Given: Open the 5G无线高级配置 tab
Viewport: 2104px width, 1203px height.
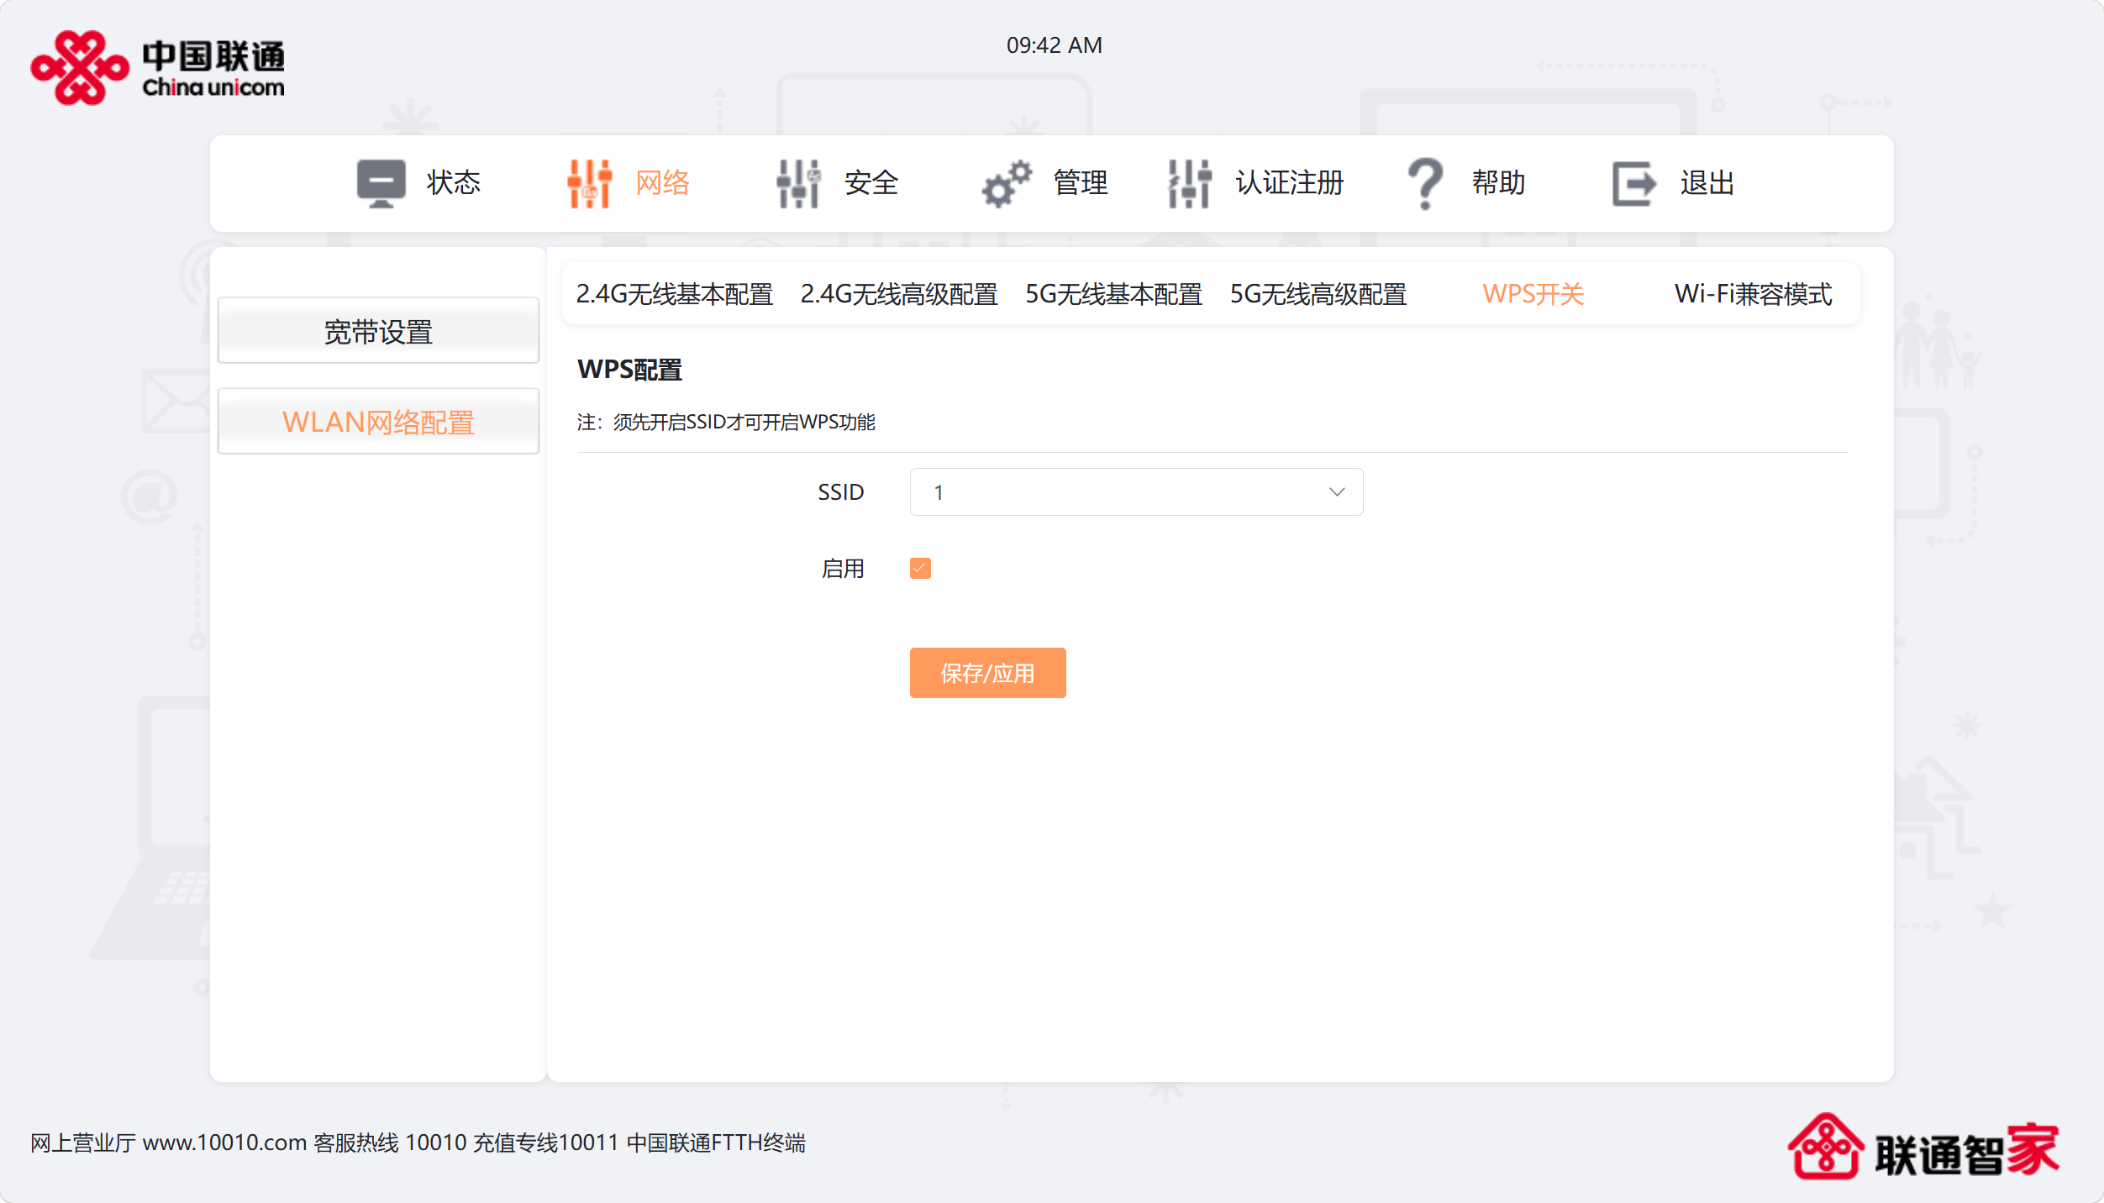Looking at the screenshot, I should pos(1318,294).
